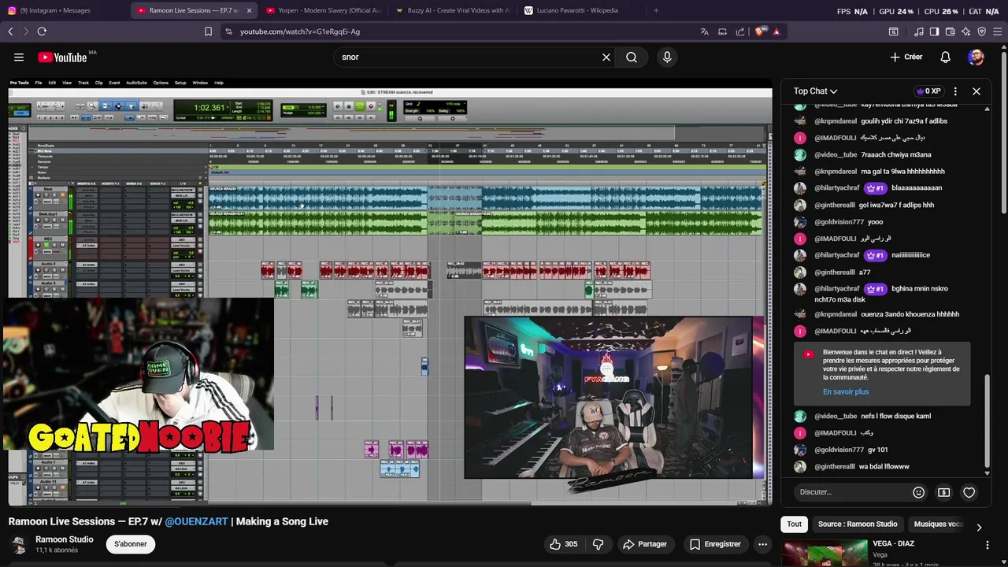Select the Source : Ramoon Studio chip
Screen dimensions: 1008x567
858,524
